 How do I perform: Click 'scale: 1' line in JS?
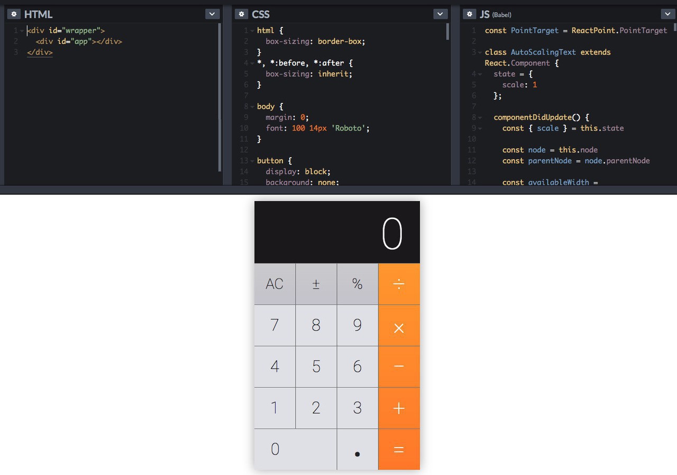(520, 85)
